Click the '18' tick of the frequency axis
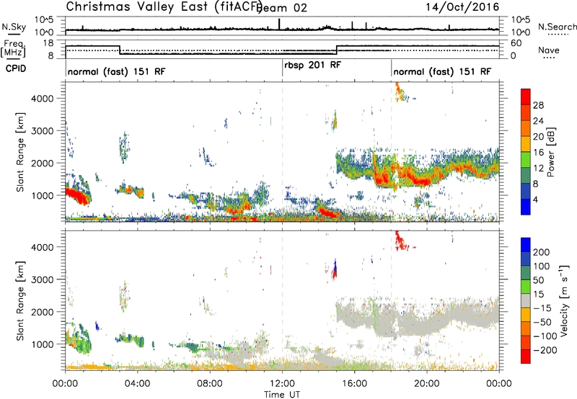 (x=48, y=43)
